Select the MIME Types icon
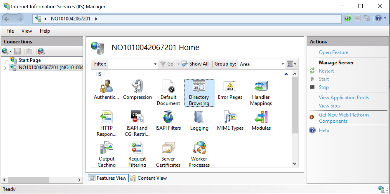Viewport: 390px width, 194px height. tap(230, 117)
